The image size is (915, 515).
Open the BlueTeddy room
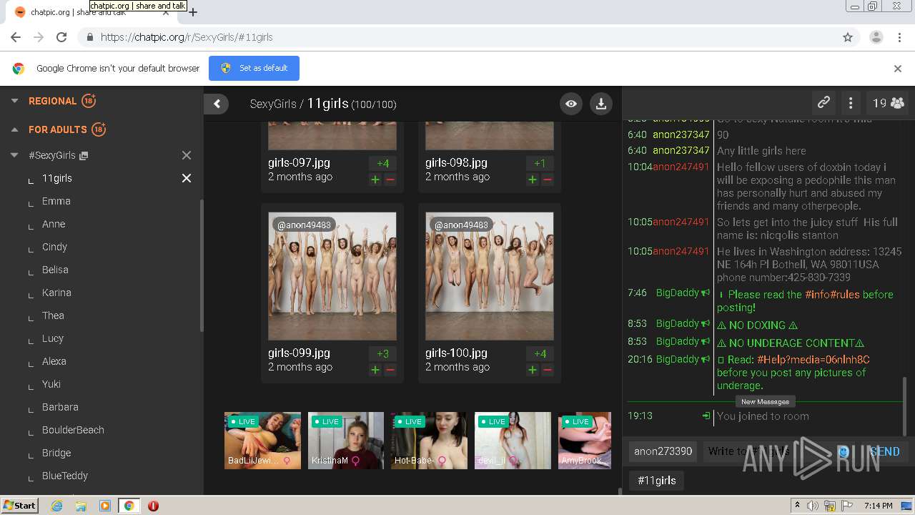point(65,476)
